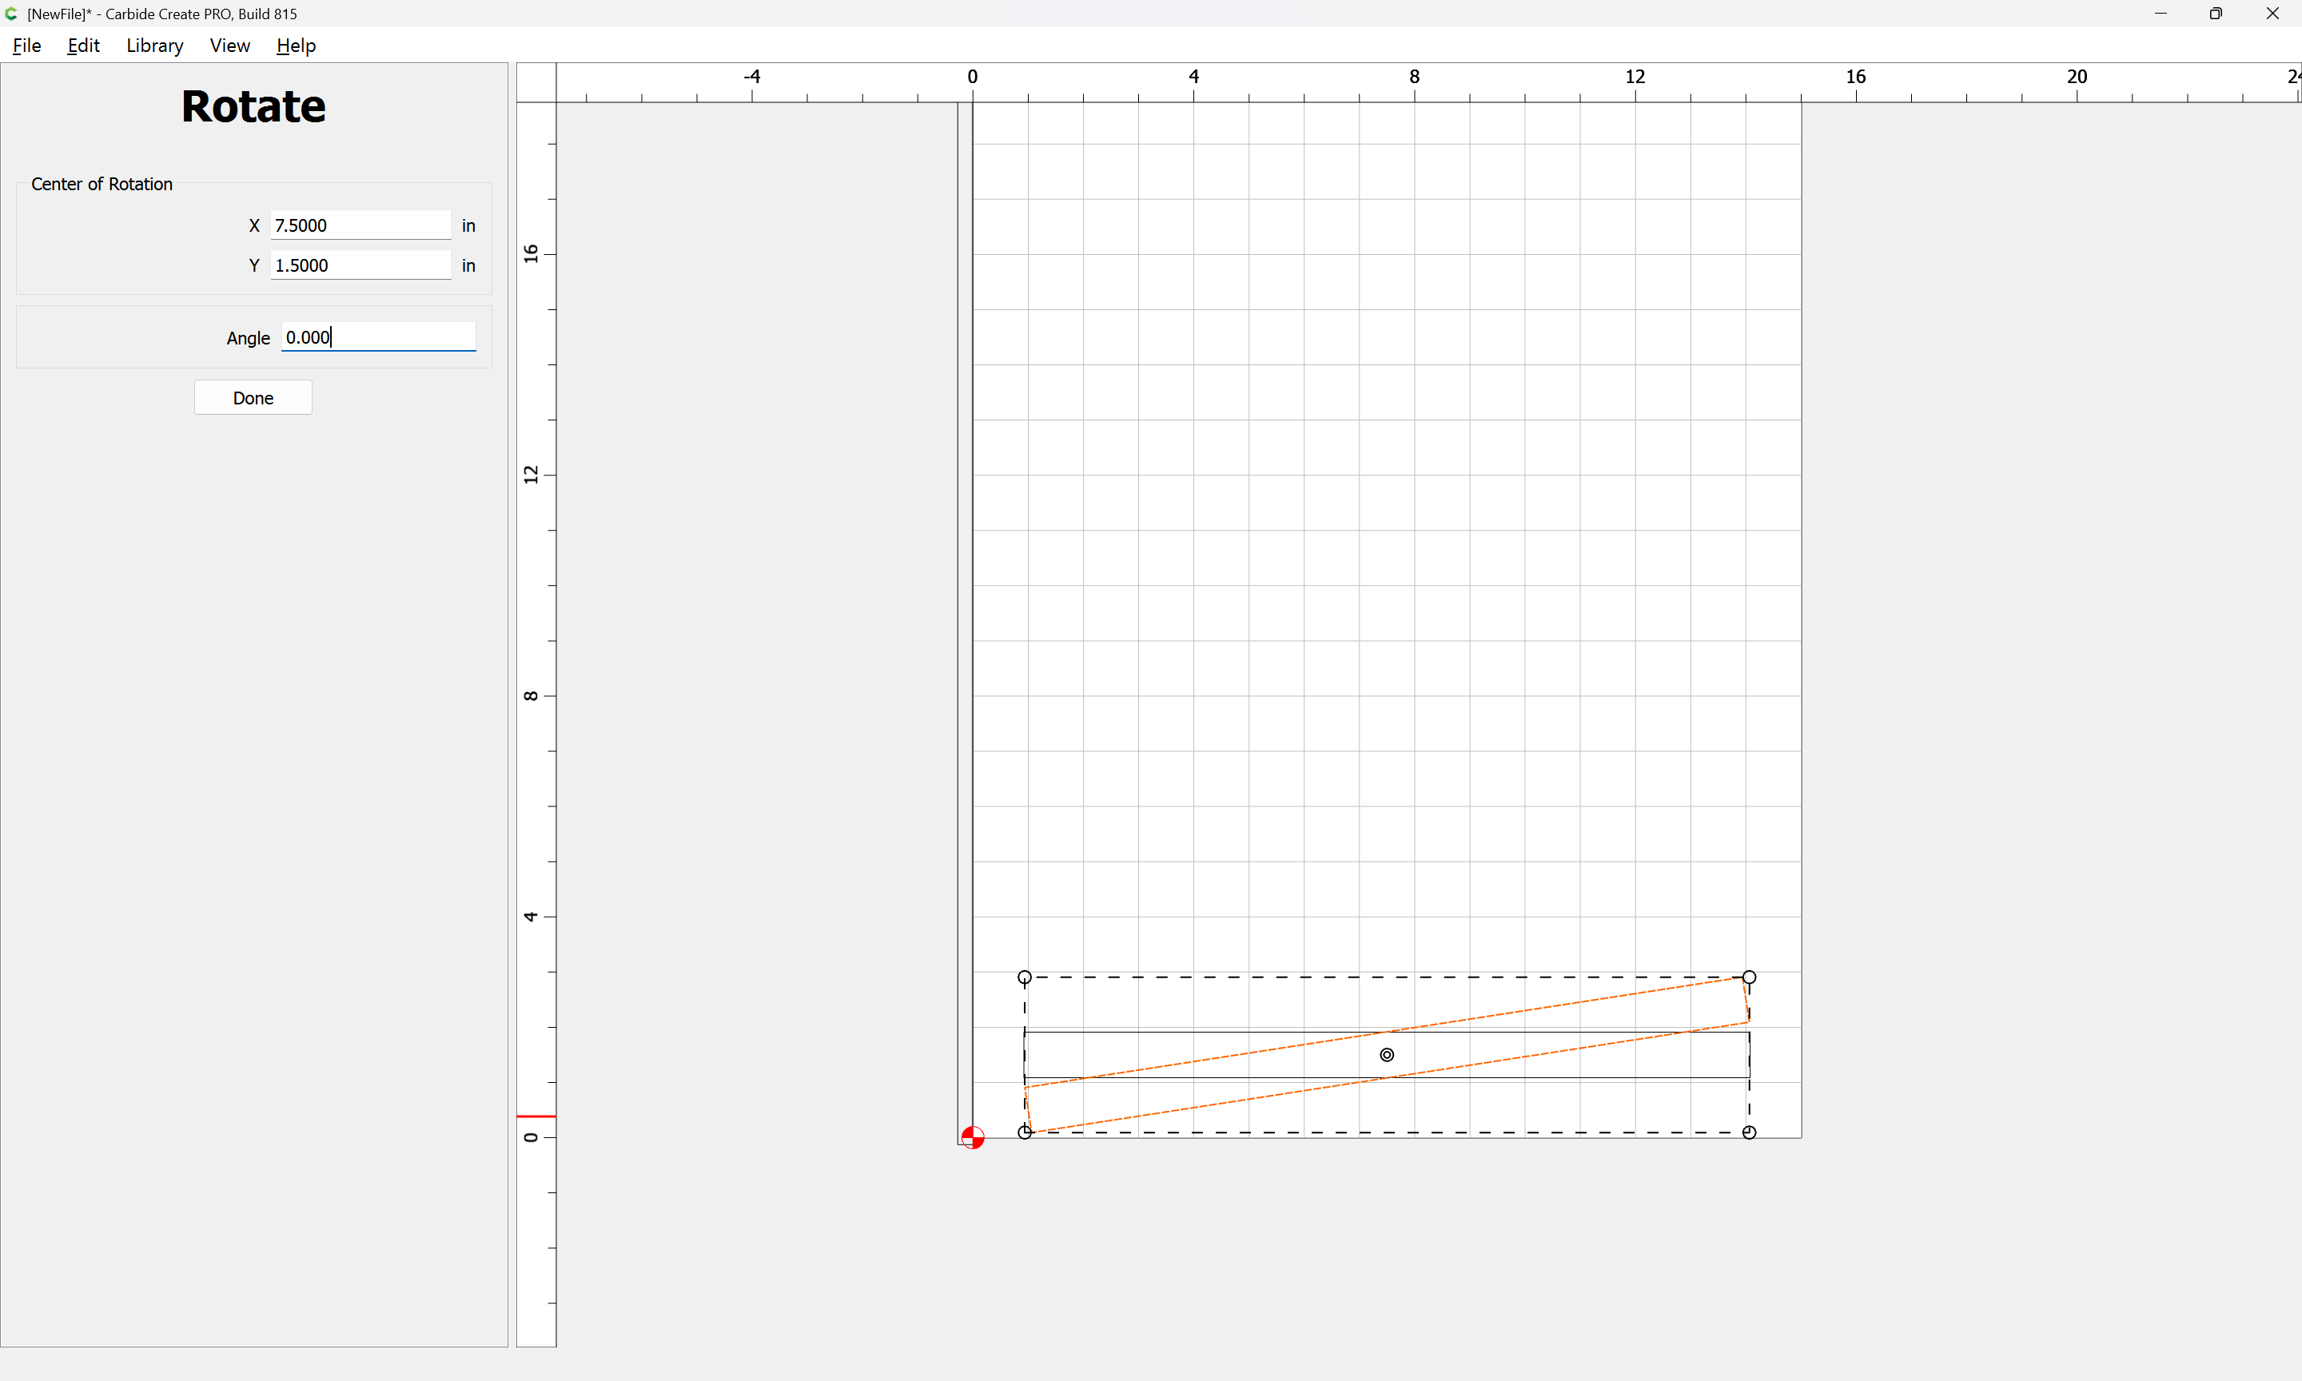2302x1381 pixels.
Task: Click the '12' mark on horizontal ruler
Action: (x=1635, y=76)
